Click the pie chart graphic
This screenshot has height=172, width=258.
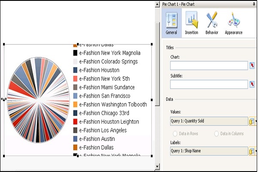[38, 100]
